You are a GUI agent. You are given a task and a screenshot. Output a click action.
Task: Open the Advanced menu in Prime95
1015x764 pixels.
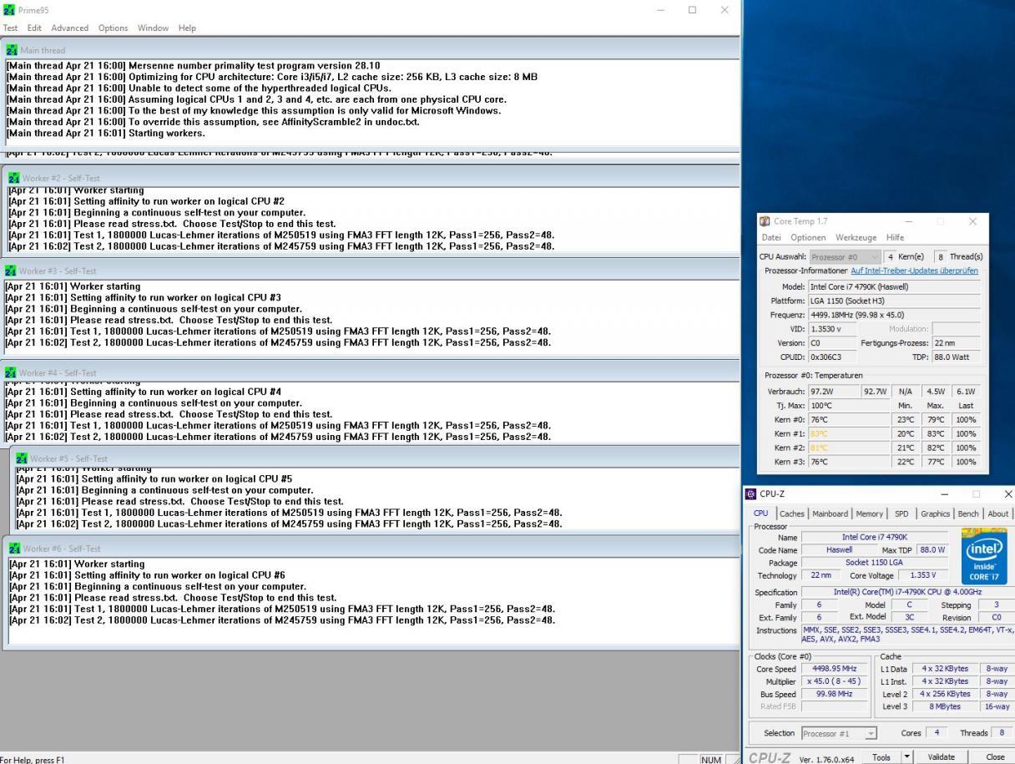click(x=70, y=28)
